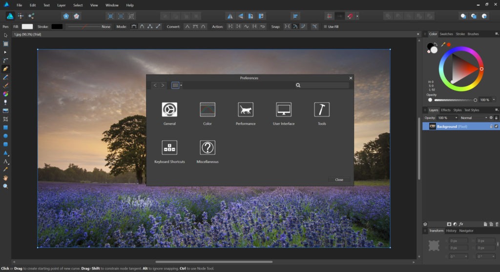This screenshot has width=500, height=272.
Task: Switch to Export persona icon
Action: pyautogui.click(x=31, y=16)
